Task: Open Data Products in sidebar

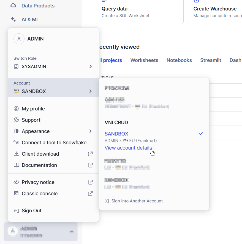Action: (38, 6)
